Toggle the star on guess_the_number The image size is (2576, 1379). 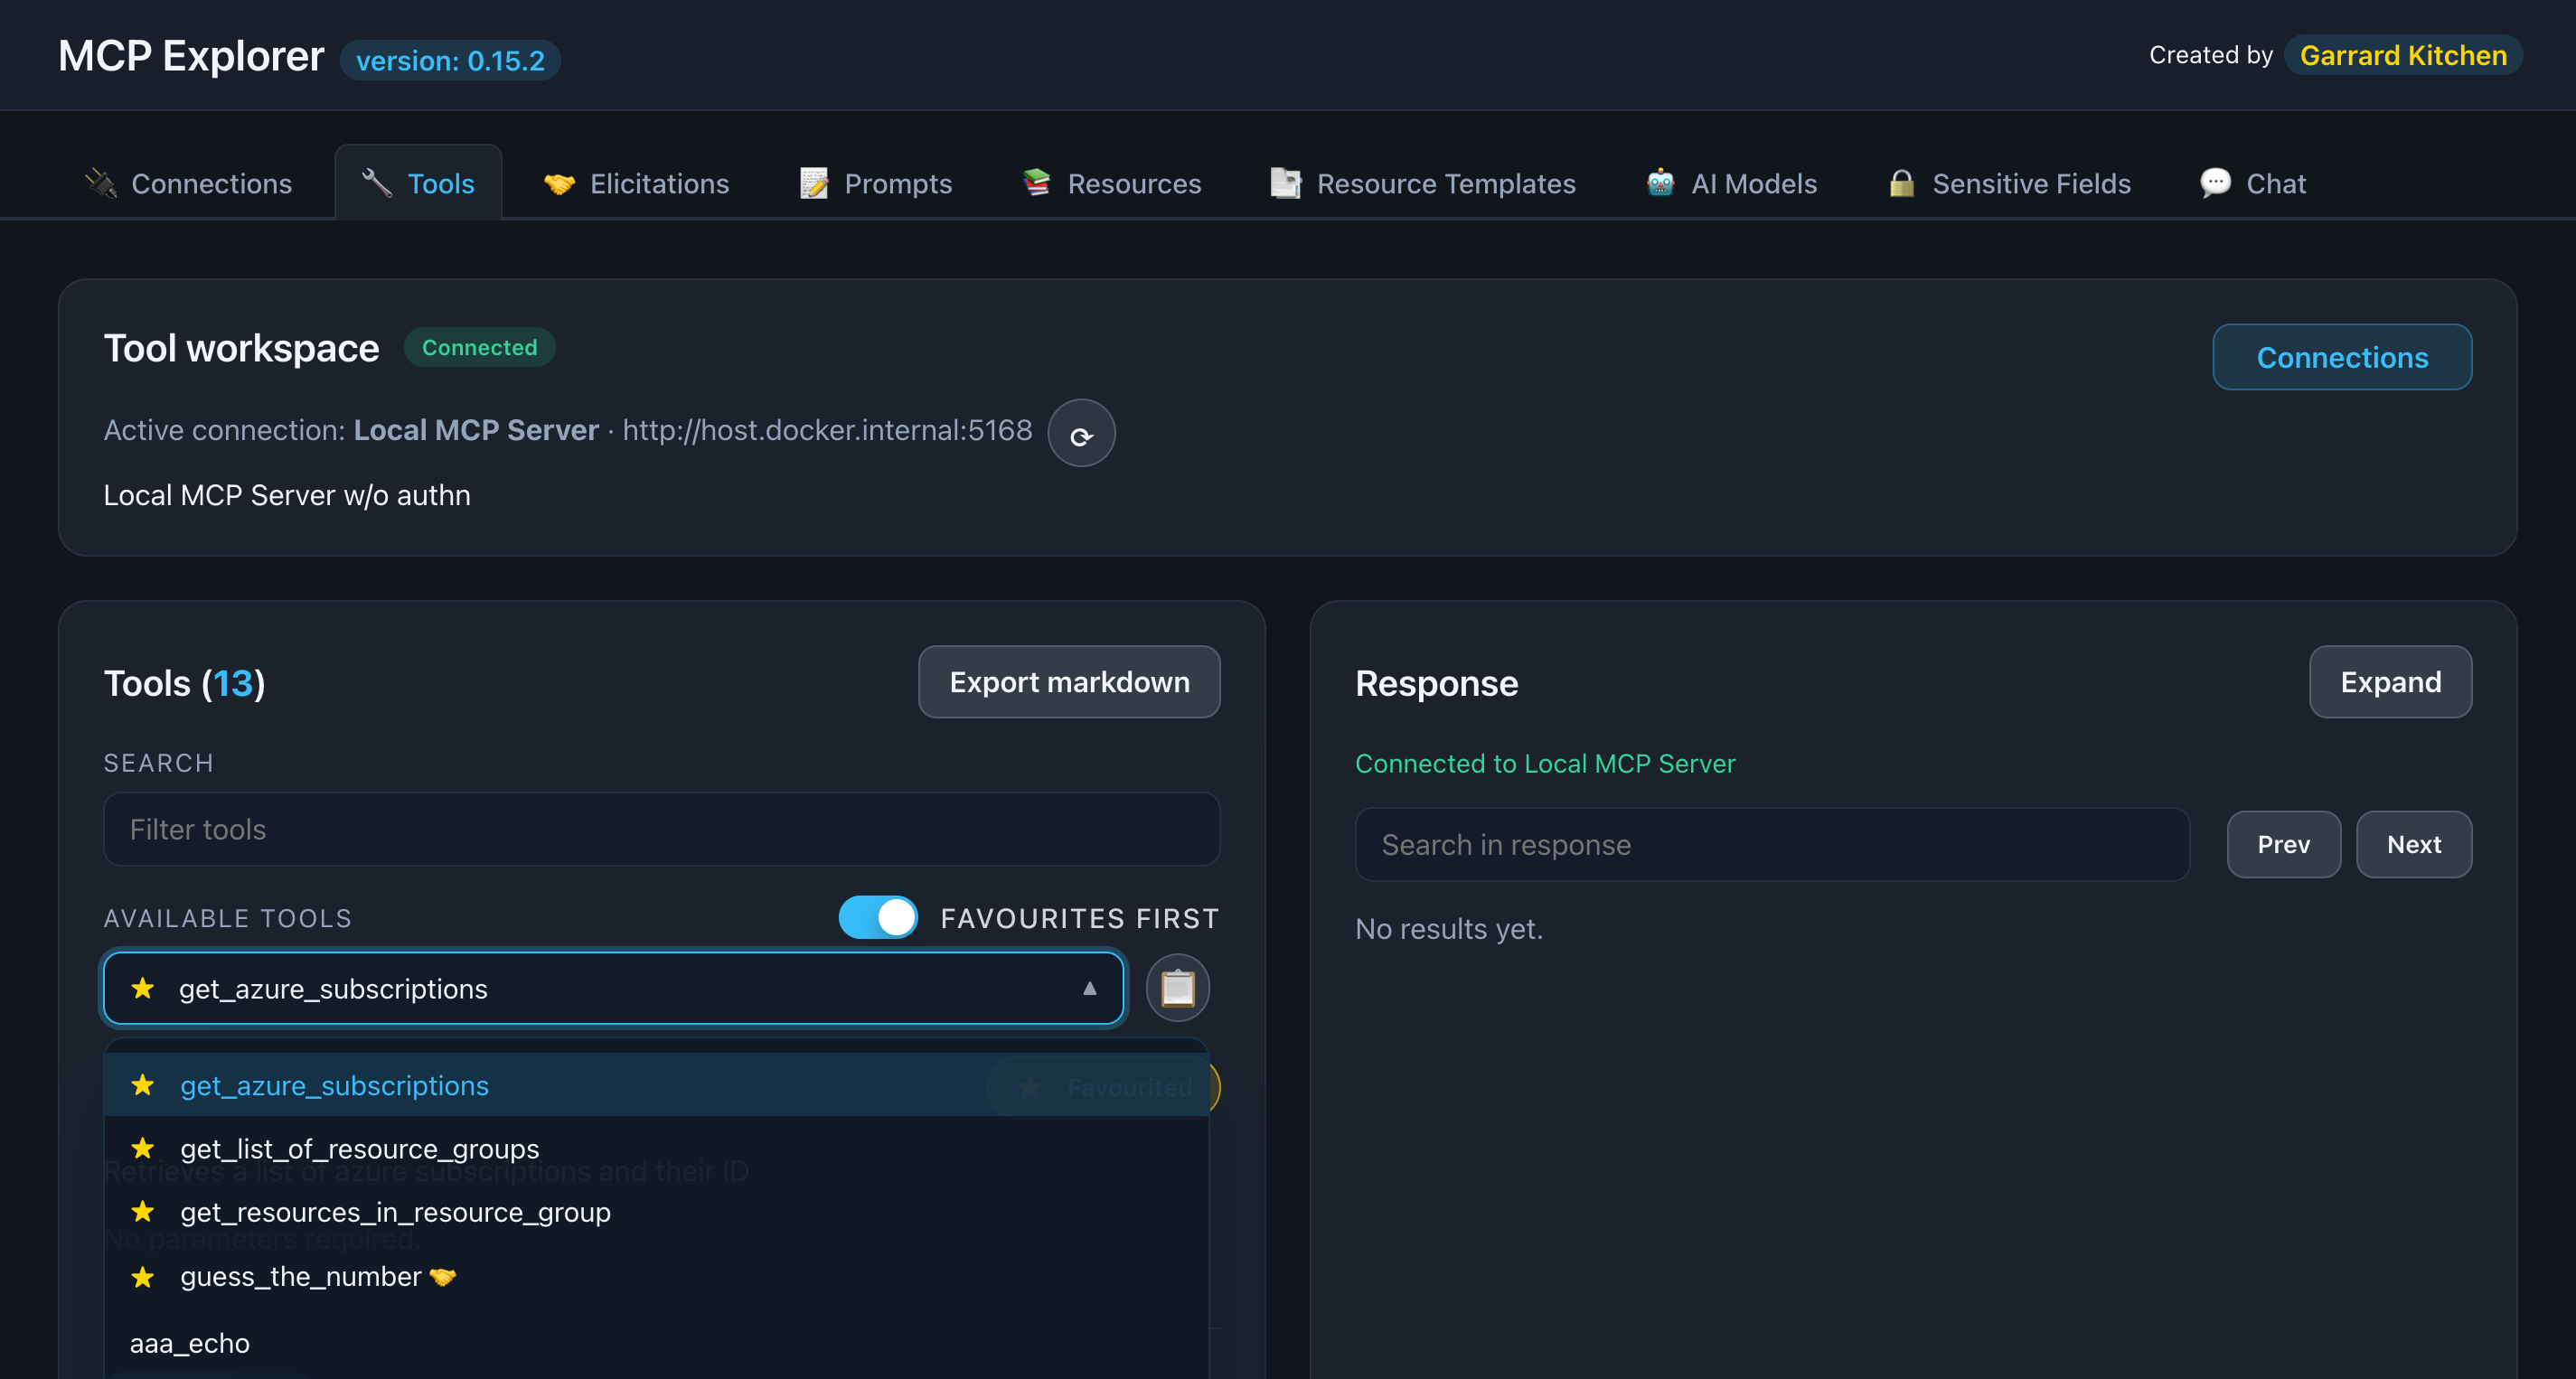[143, 1277]
